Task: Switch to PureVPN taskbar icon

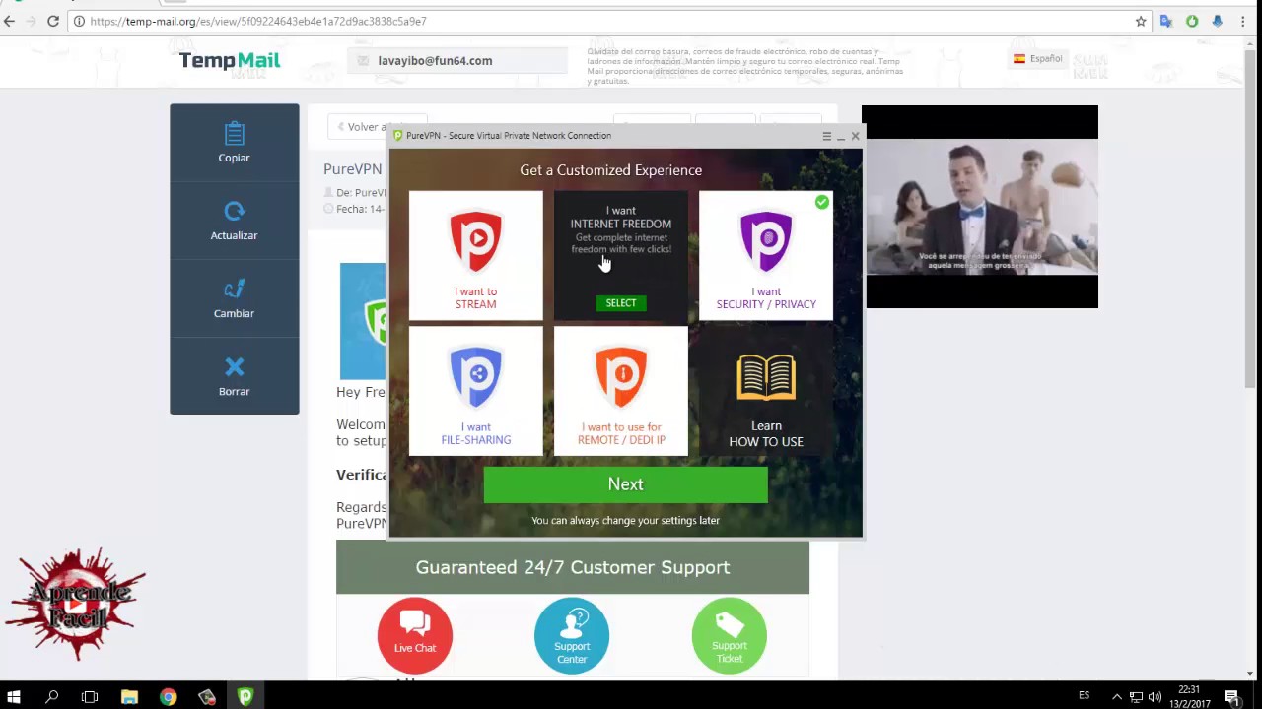Action: point(245,697)
